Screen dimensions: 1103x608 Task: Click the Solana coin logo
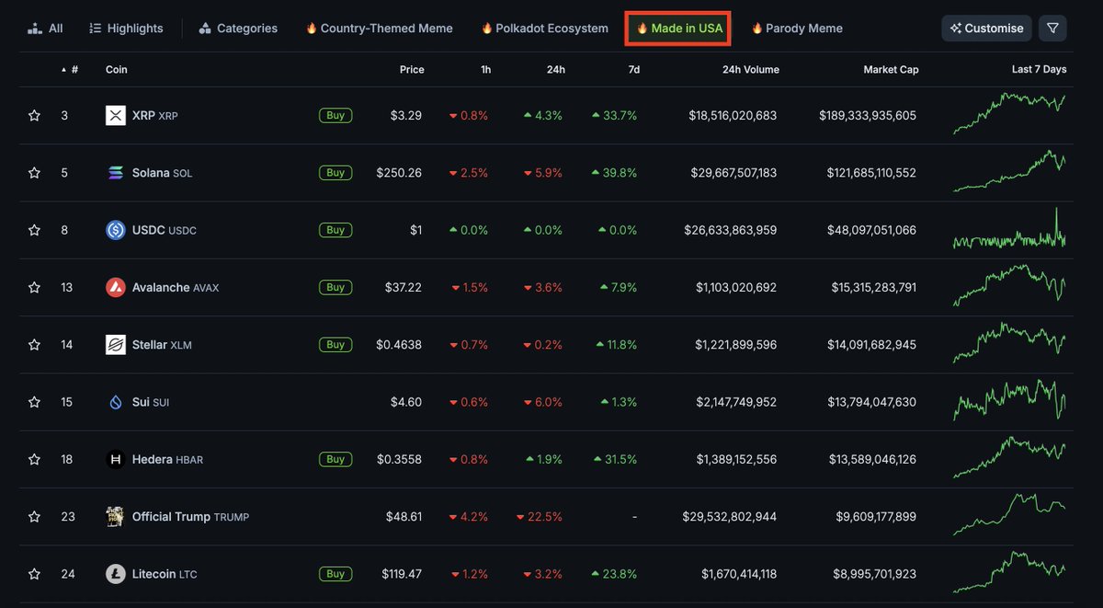click(116, 173)
